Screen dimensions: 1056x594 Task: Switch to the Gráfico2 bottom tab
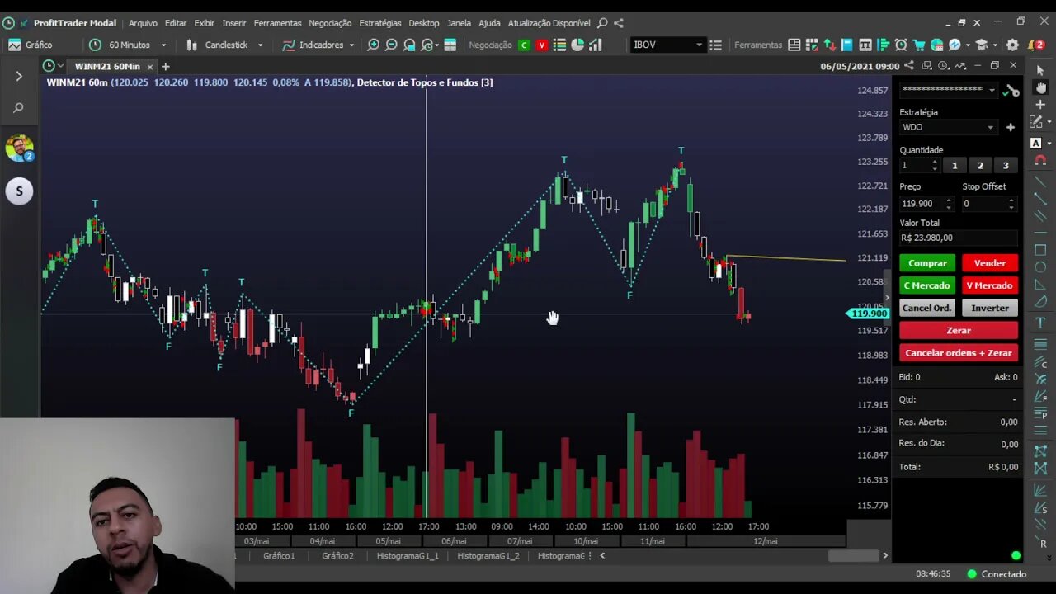(337, 556)
